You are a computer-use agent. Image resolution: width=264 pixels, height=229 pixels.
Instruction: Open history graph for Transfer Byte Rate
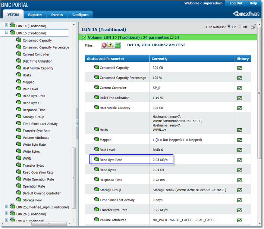[239, 210]
